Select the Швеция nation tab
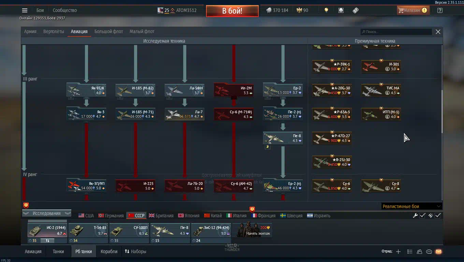This screenshot has width=464, height=262. 291,216
